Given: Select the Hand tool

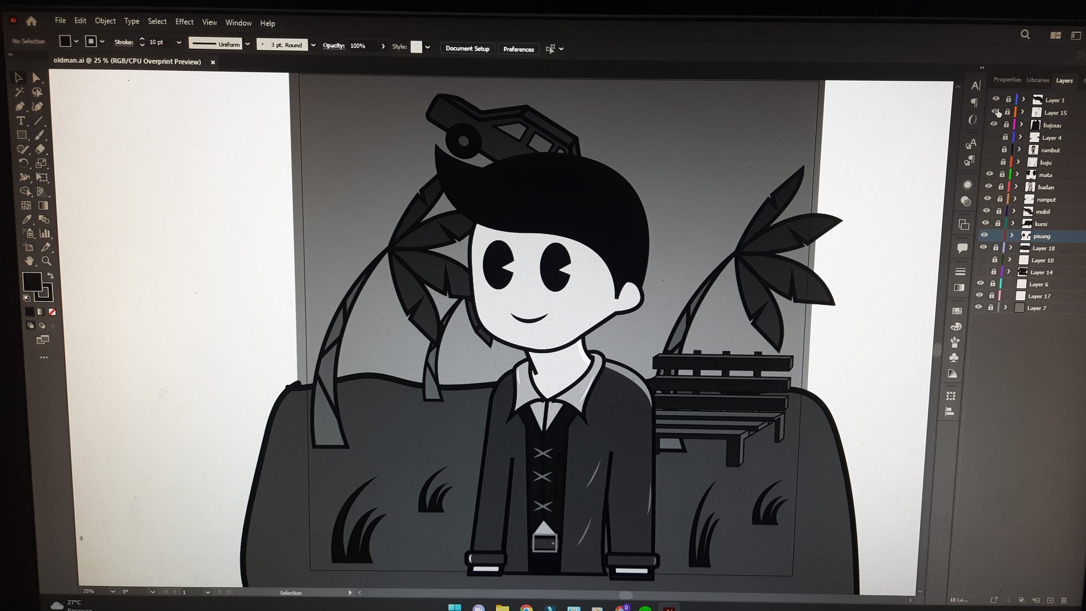Looking at the screenshot, I should [30, 260].
